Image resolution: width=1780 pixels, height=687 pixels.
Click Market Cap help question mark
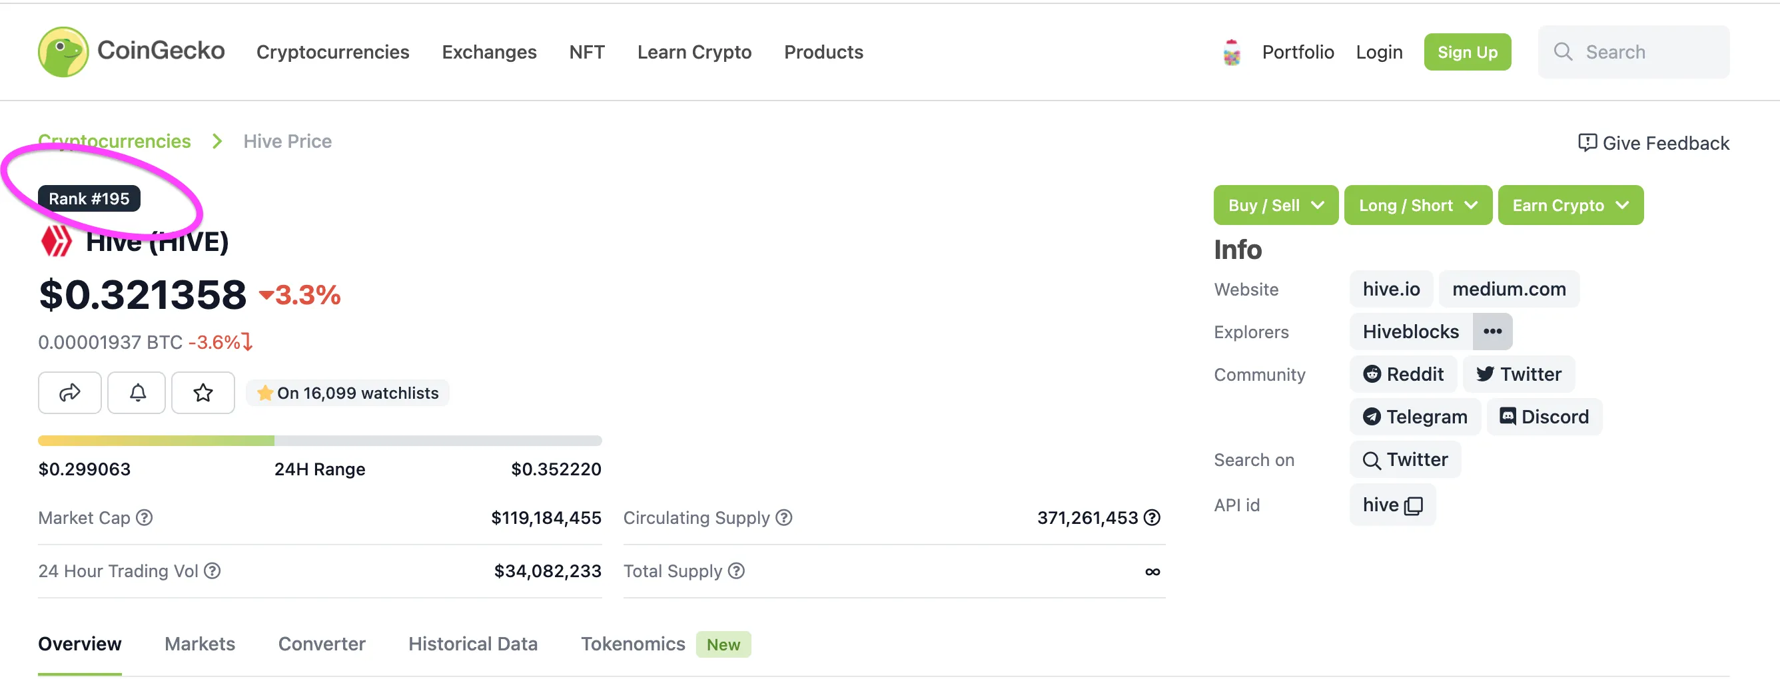click(x=144, y=518)
